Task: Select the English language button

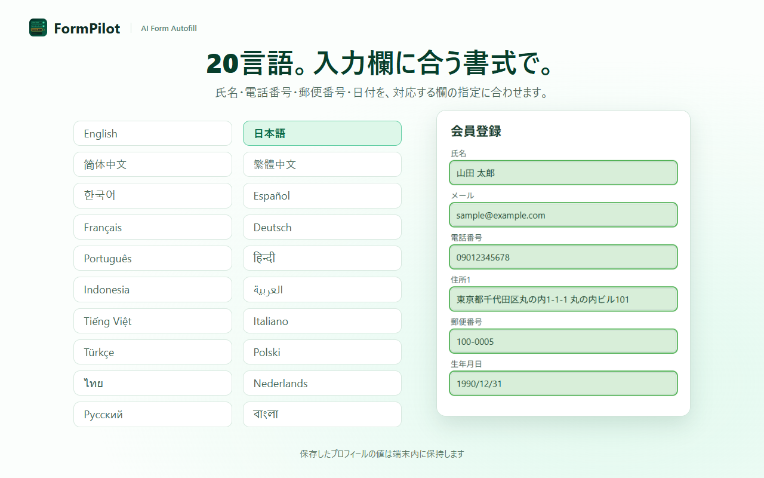Action: tap(153, 133)
